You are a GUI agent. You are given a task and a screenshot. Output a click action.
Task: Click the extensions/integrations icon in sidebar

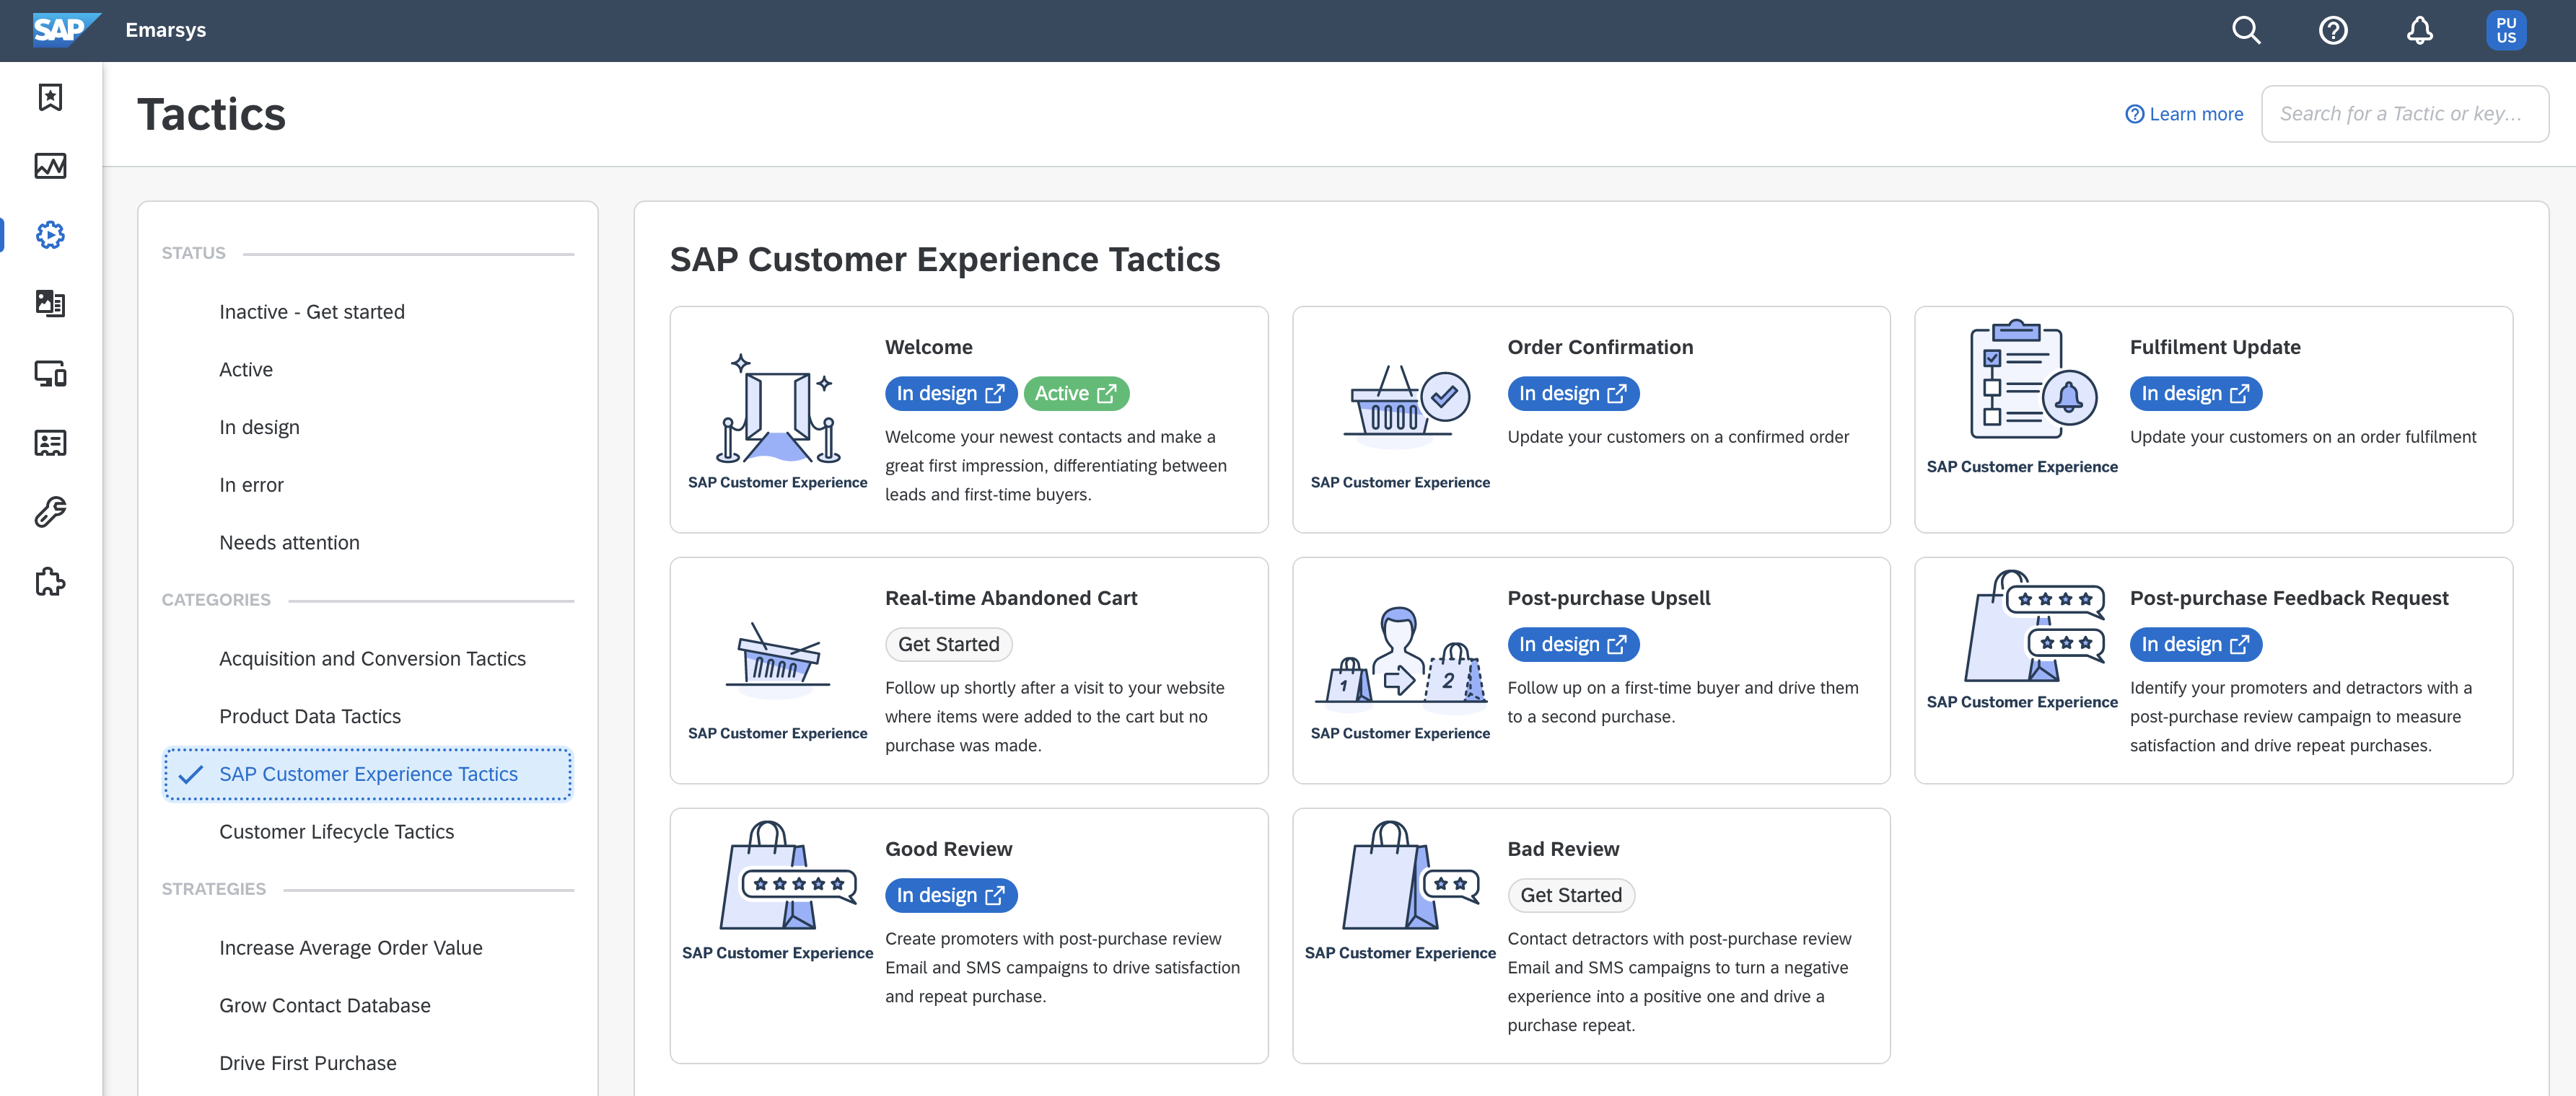click(49, 583)
